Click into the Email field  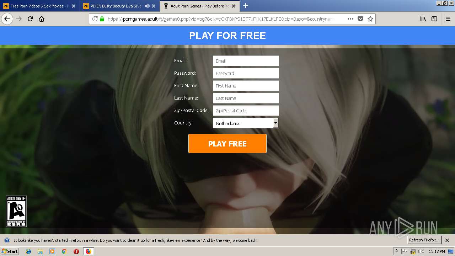(246, 61)
